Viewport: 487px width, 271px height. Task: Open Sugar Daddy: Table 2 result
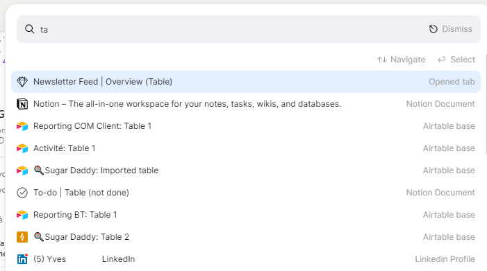pos(246,237)
